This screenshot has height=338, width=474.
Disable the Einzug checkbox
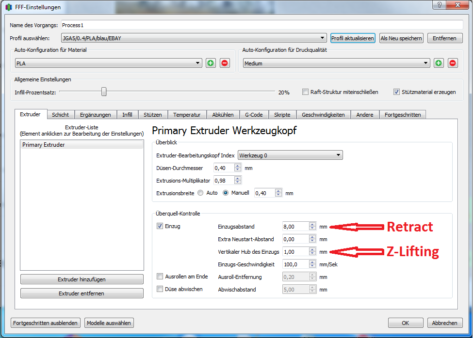click(160, 226)
